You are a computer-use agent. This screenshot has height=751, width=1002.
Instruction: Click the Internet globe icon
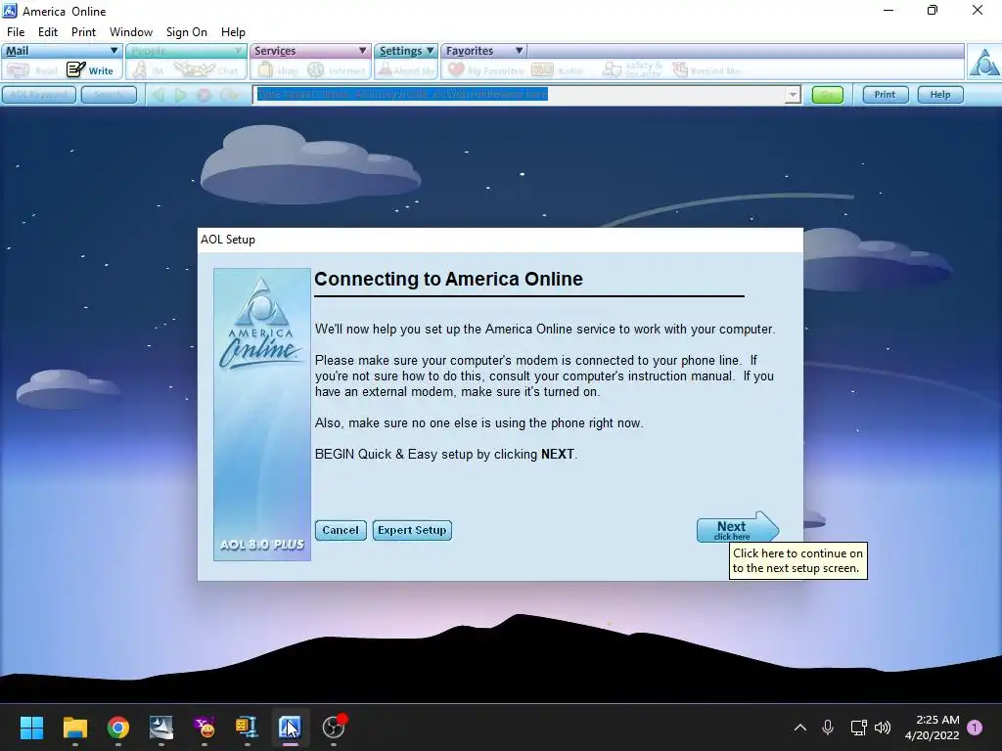pos(316,69)
